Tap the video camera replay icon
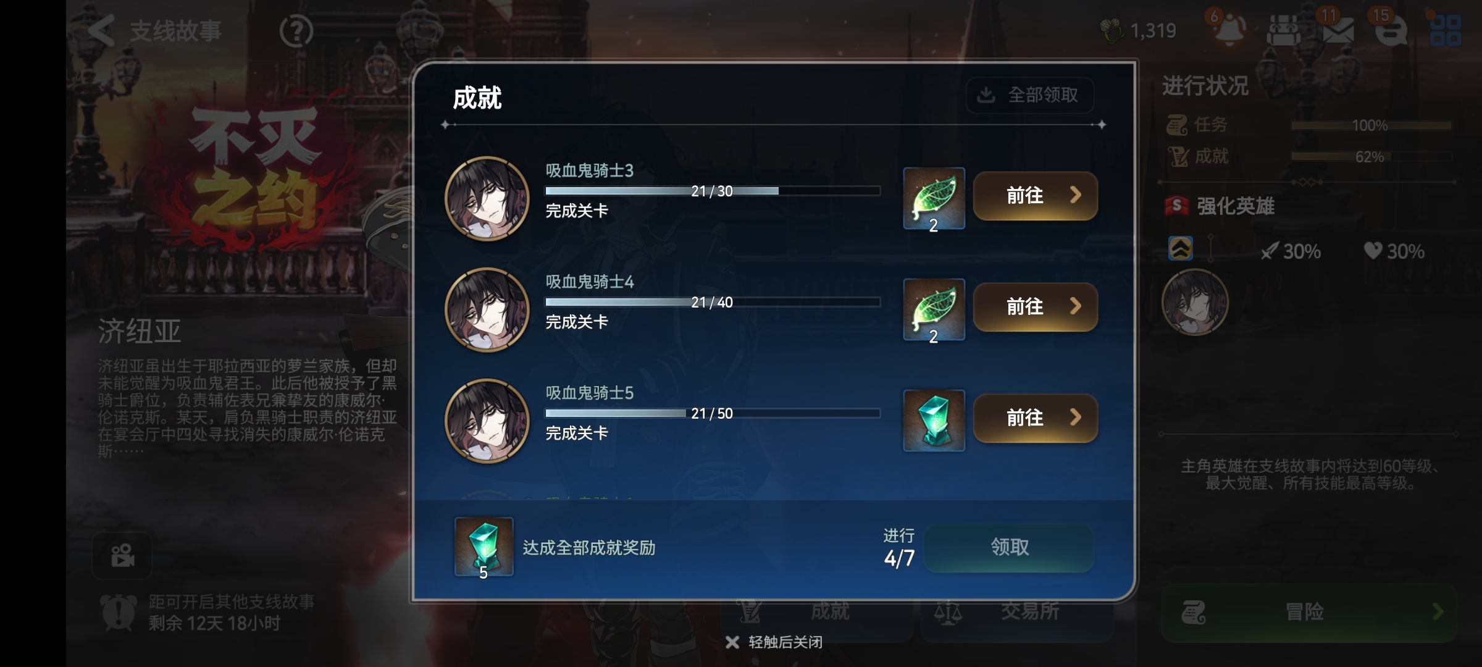 click(x=122, y=555)
